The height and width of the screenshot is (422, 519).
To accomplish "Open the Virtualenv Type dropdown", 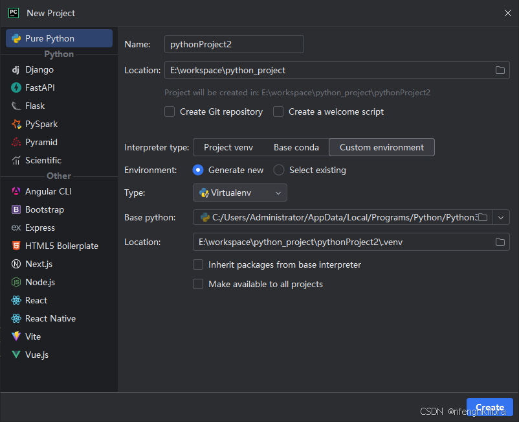I will pos(240,193).
